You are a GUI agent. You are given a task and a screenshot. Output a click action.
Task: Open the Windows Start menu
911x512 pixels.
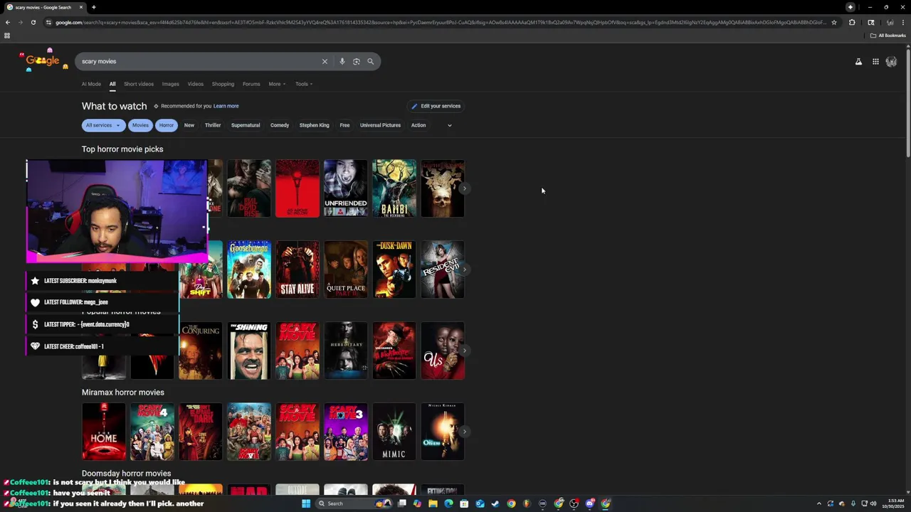click(x=306, y=503)
